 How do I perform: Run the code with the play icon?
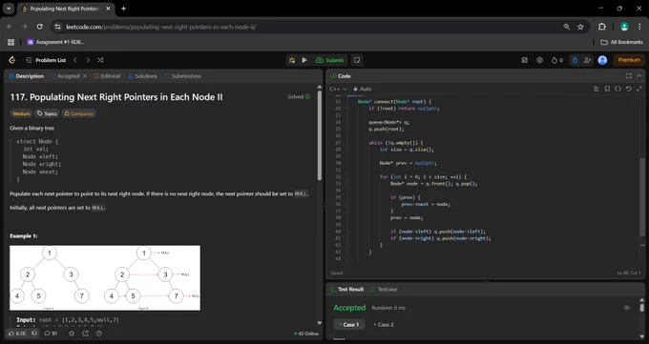pyautogui.click(x=304, y=60)
